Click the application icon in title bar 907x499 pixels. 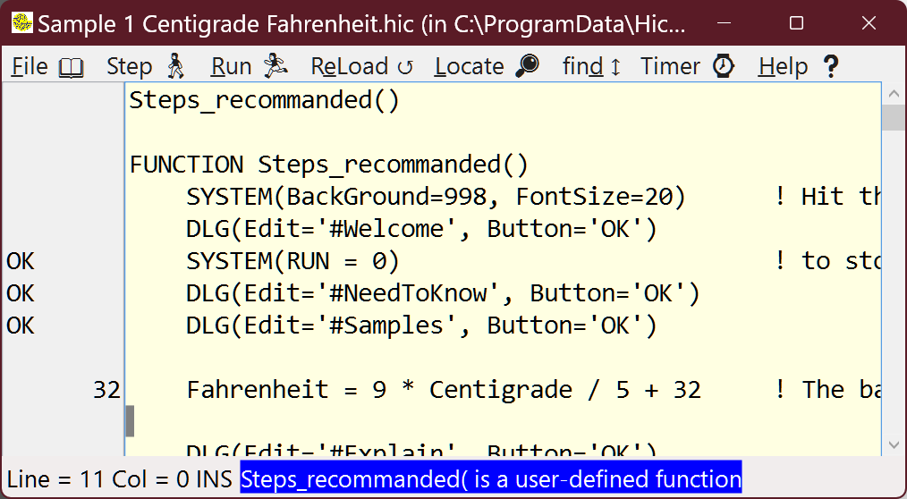22,23
